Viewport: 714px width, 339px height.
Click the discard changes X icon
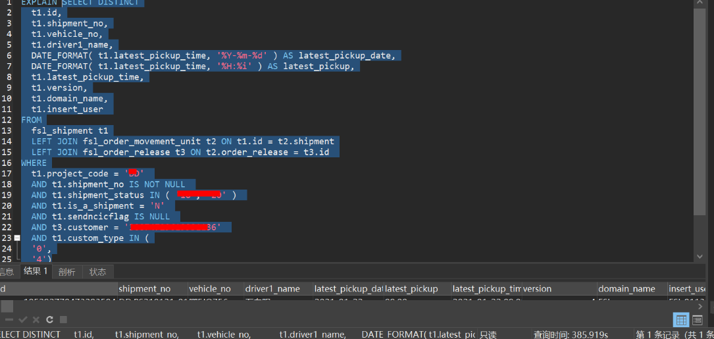pyautogui.click(x=36, y=319)
